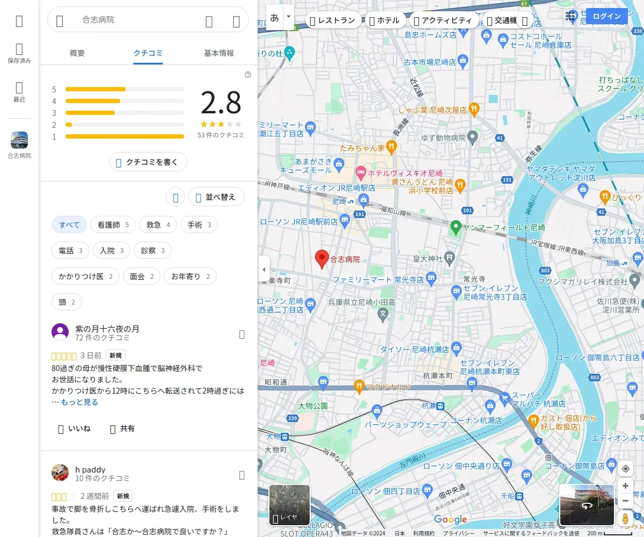644x537 pixels.
Task: Click the マクドナルド restaurant marker
Action: coord(359,386)
